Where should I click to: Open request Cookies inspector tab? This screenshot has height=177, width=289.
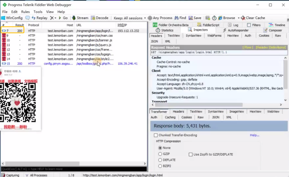[264, 36]
